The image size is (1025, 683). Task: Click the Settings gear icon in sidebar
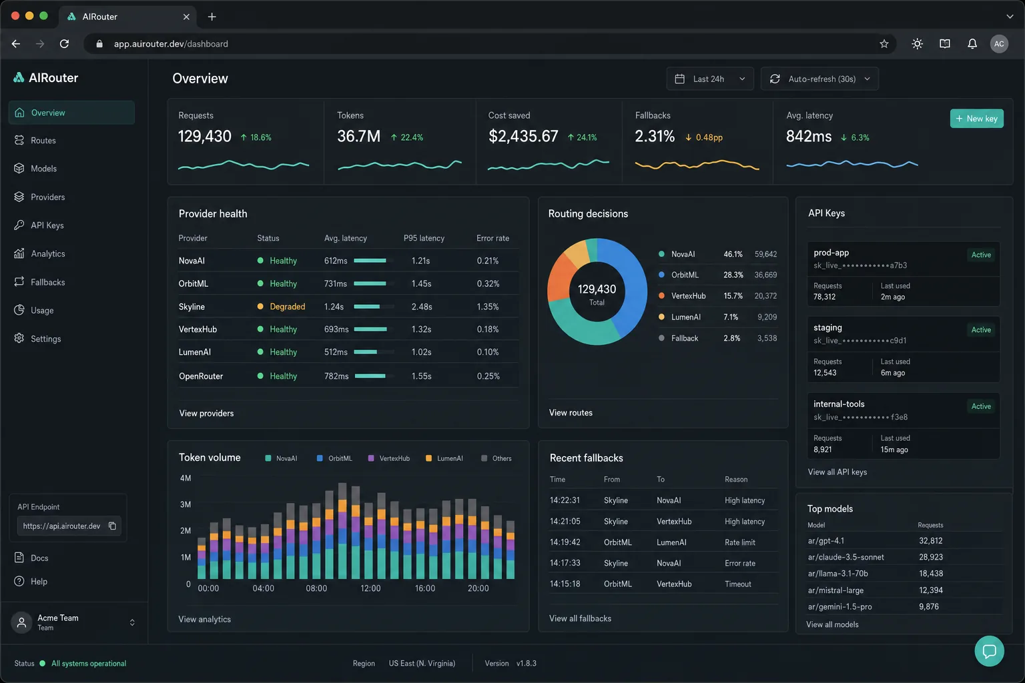coord(19,339)
